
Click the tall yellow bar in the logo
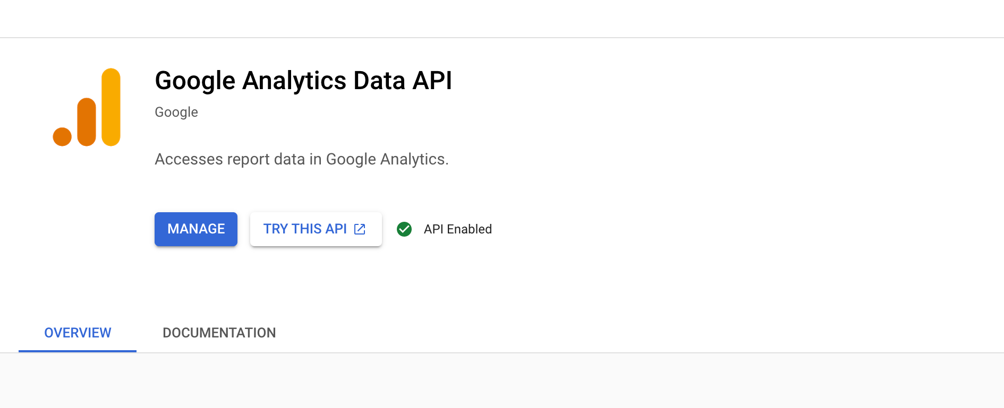[111, 107]
